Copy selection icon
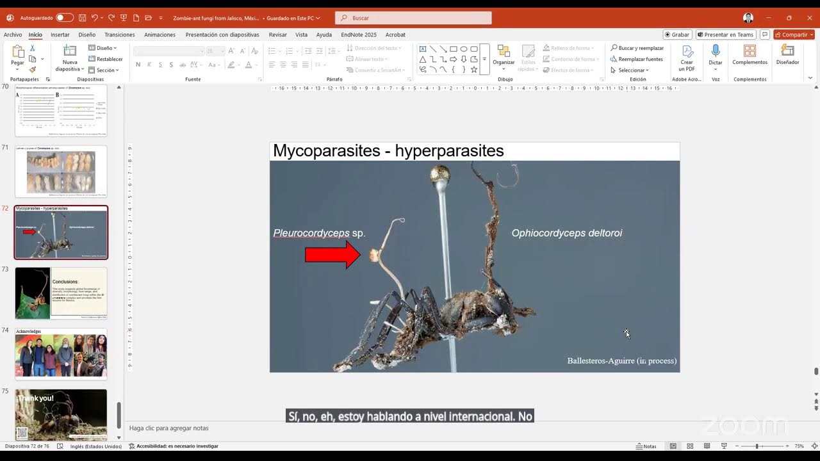Screen dimensions: 820x461 pos(32,59)
